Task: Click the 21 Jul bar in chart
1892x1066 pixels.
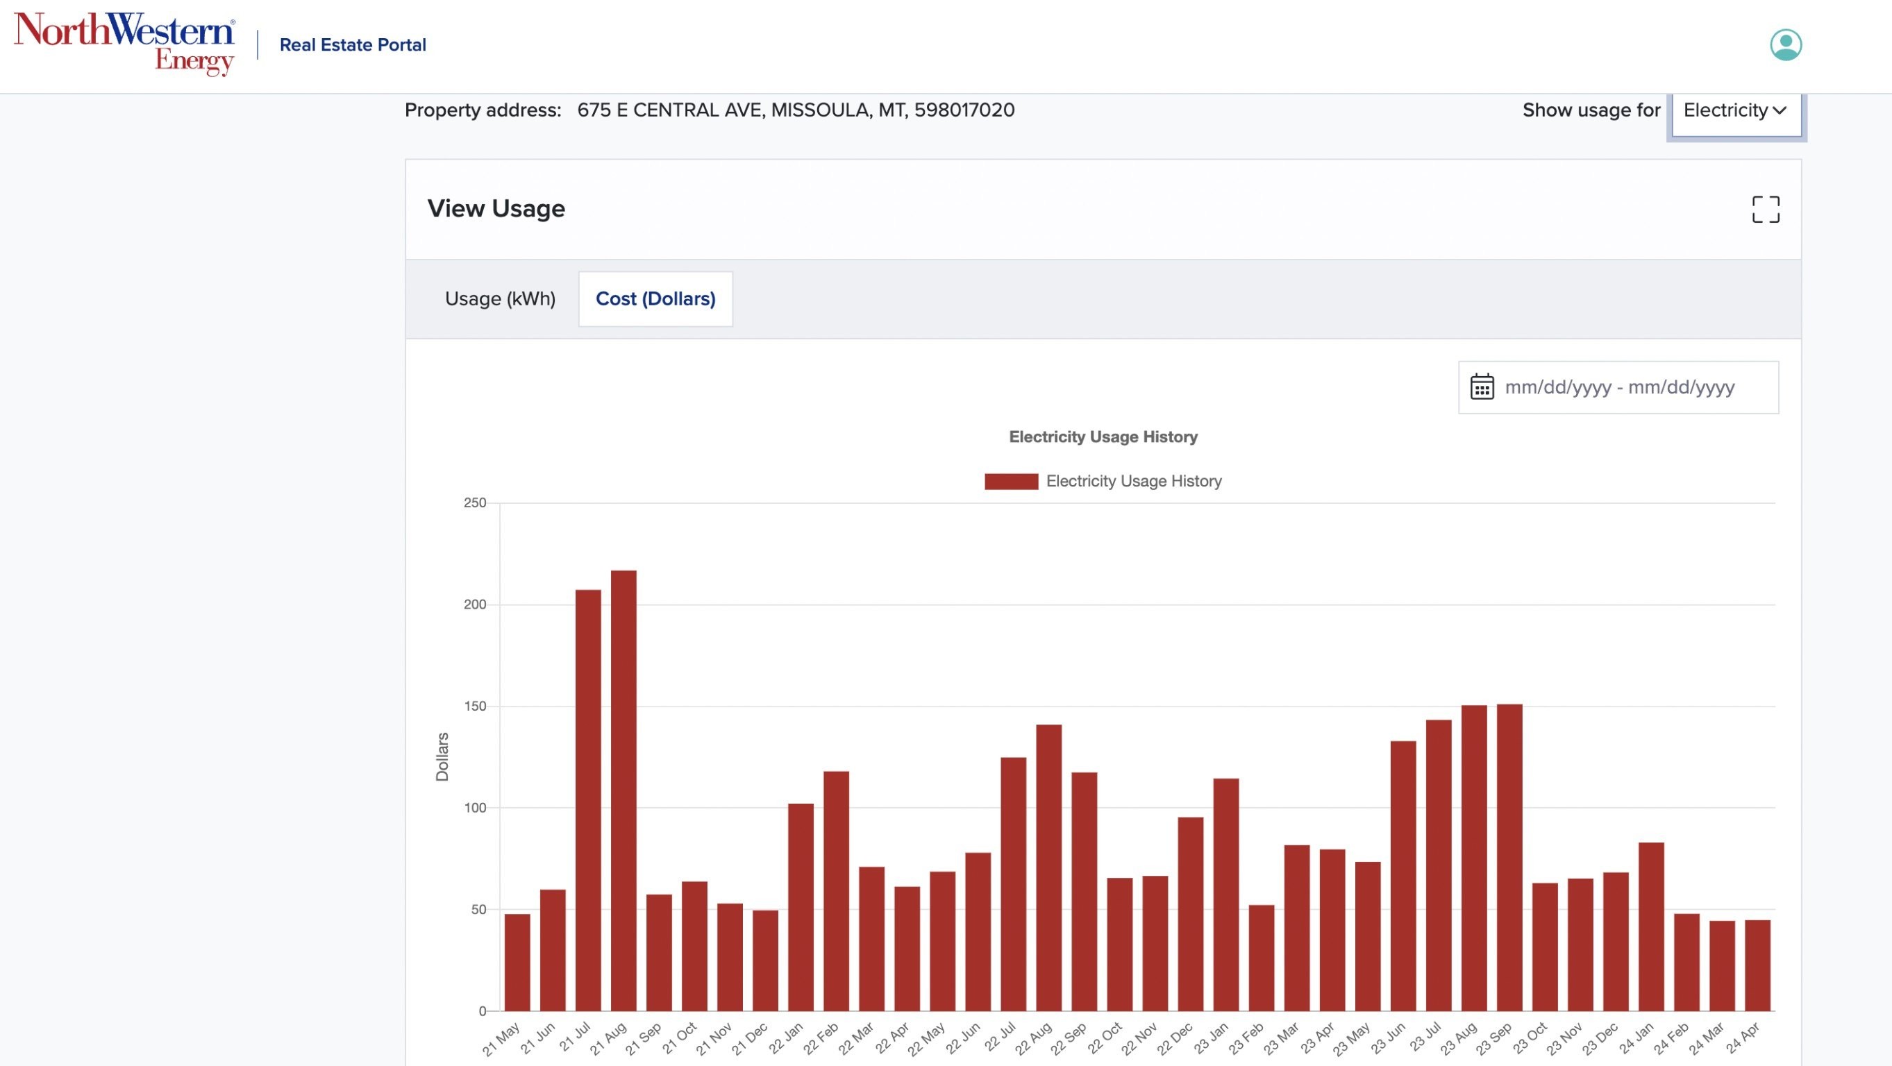Action: tap(588, 800)
